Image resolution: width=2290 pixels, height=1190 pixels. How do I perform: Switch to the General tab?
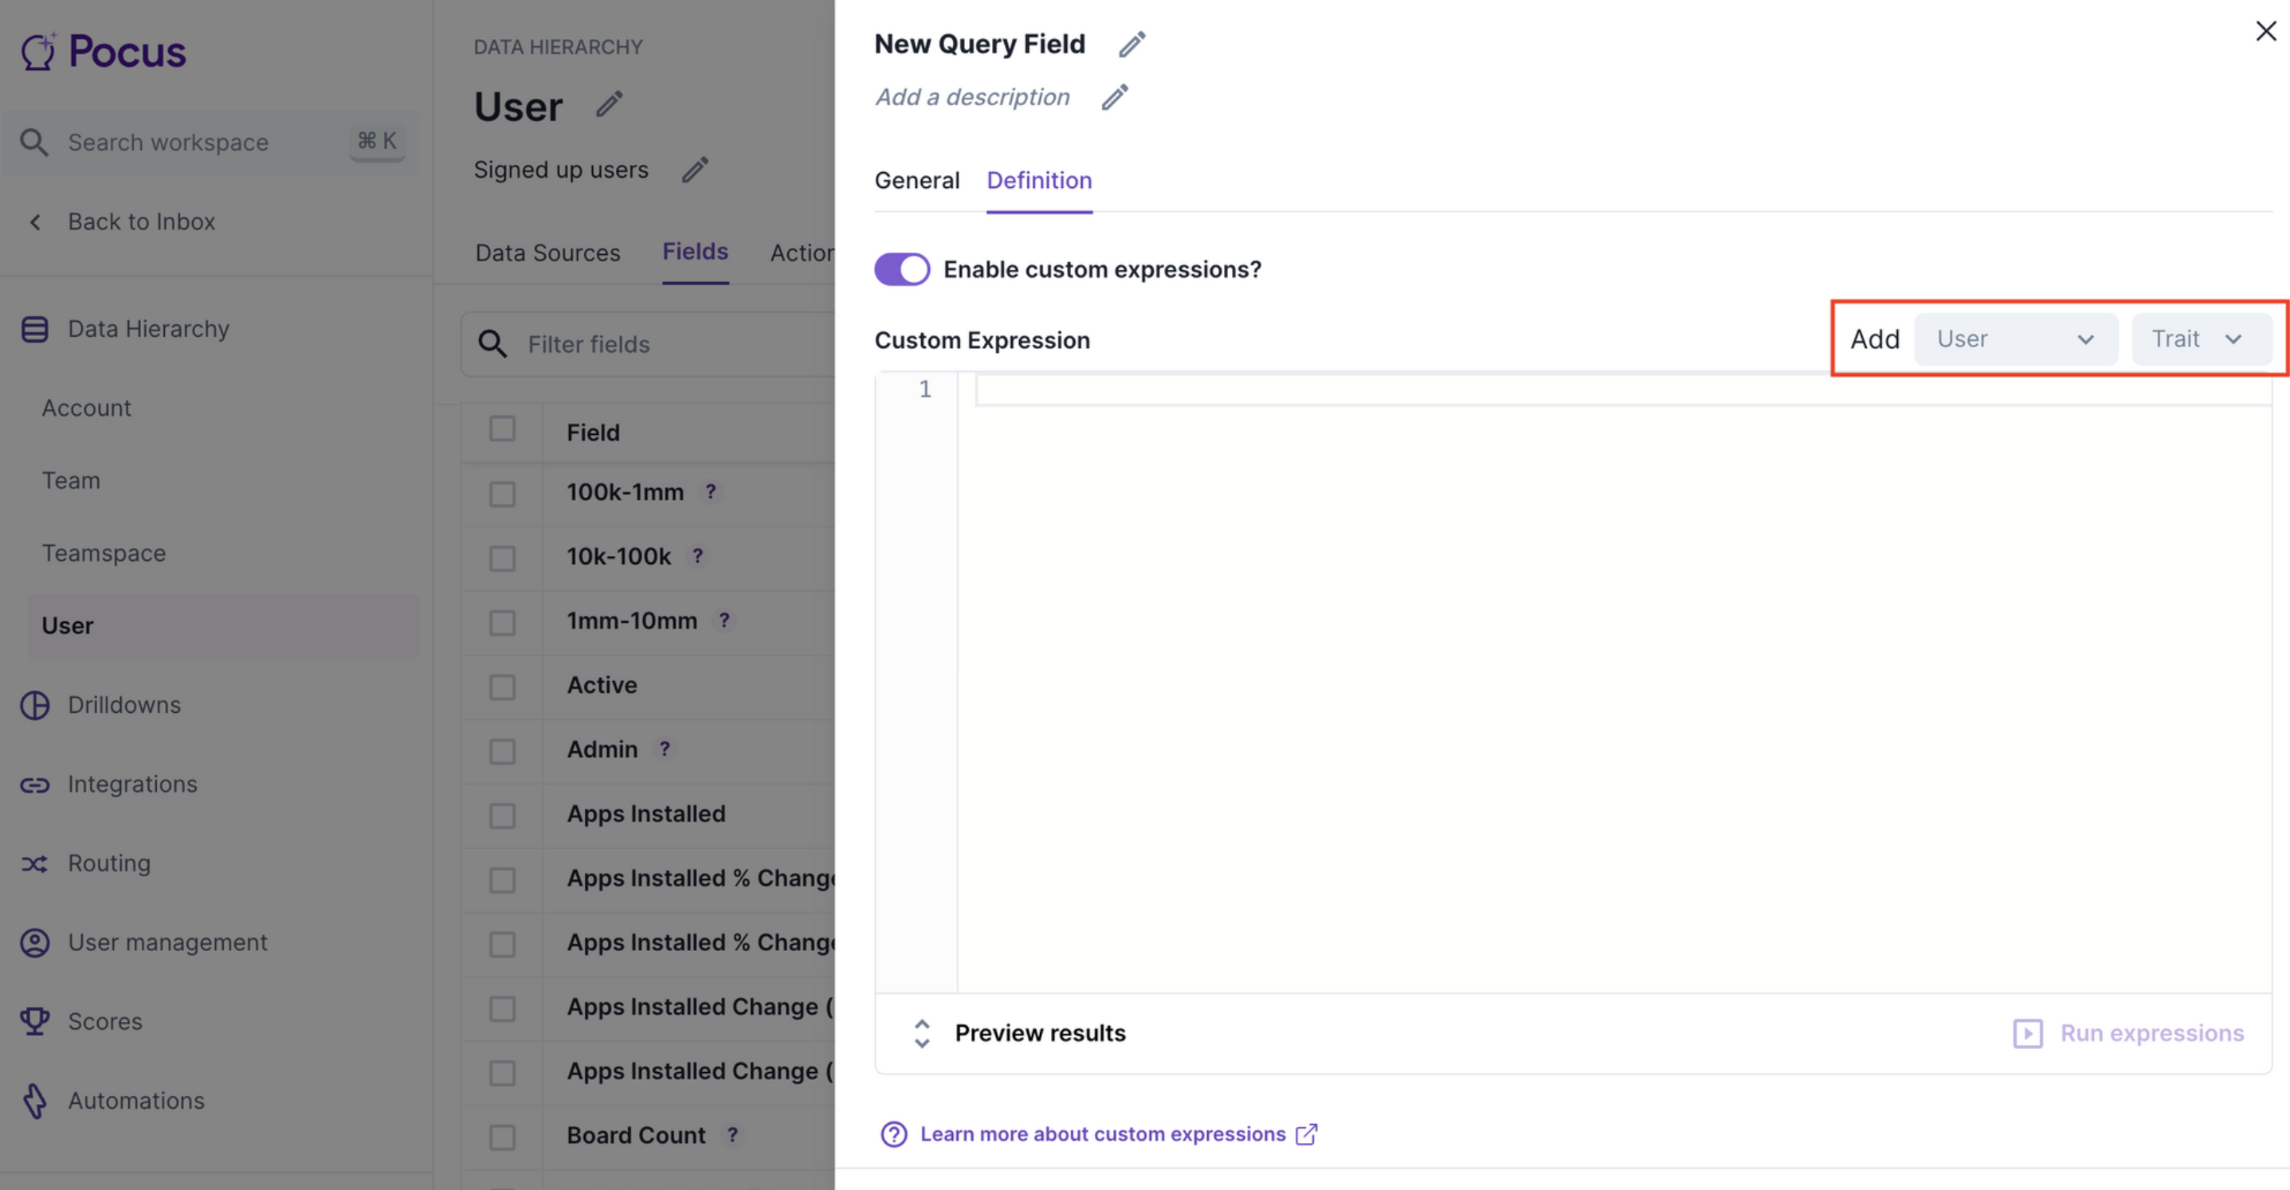click(x=916, y=180)
